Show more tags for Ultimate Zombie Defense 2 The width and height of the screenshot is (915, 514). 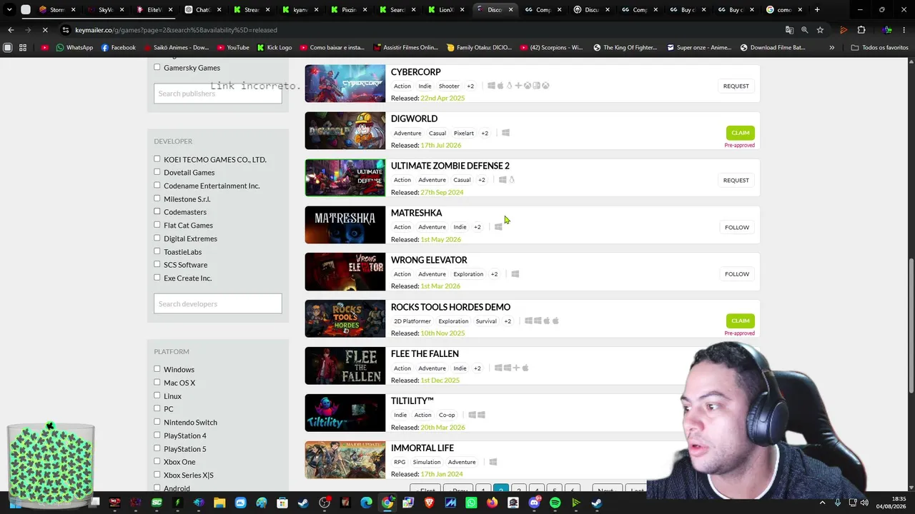(482, 180)
